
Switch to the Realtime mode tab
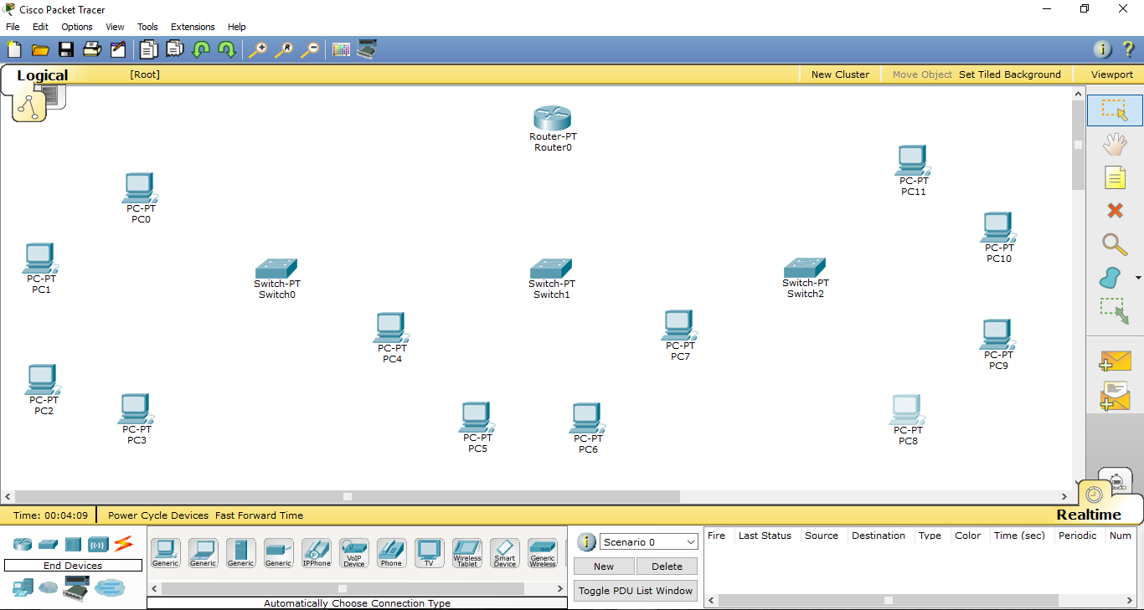pyautogui.click(x=1088, y=515)
